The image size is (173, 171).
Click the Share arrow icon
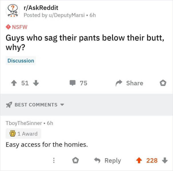[119, 83]
